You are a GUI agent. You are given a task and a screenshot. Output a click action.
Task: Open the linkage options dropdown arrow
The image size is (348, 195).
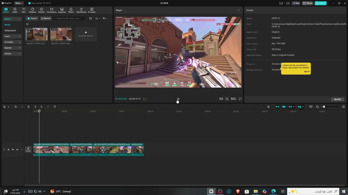[294, 107]
